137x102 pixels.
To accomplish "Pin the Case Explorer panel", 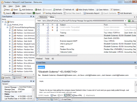I will [31, 16].
